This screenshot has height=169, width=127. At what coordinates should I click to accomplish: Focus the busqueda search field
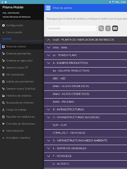71,28
